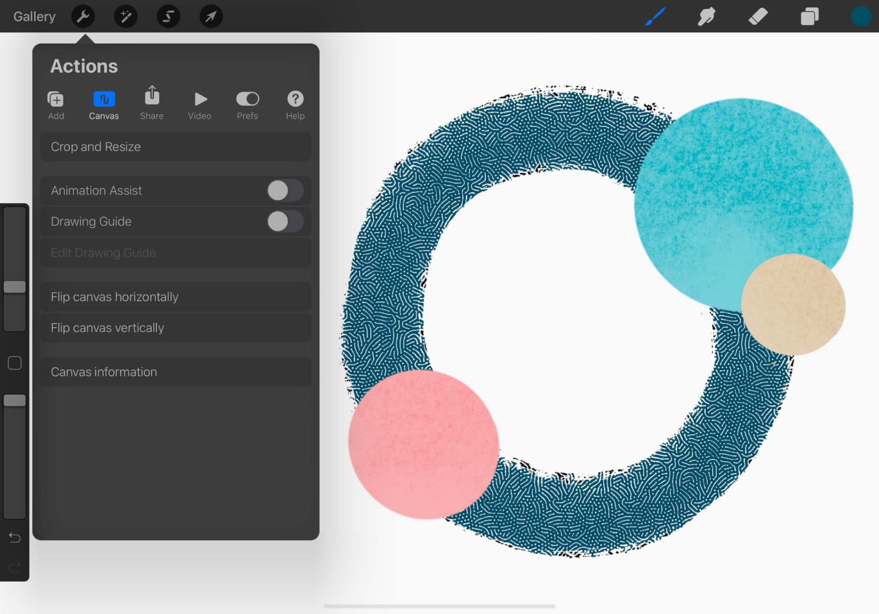Select the Brush tool
The height and width of the screenshot is (614, 879).
coord(655,16)
